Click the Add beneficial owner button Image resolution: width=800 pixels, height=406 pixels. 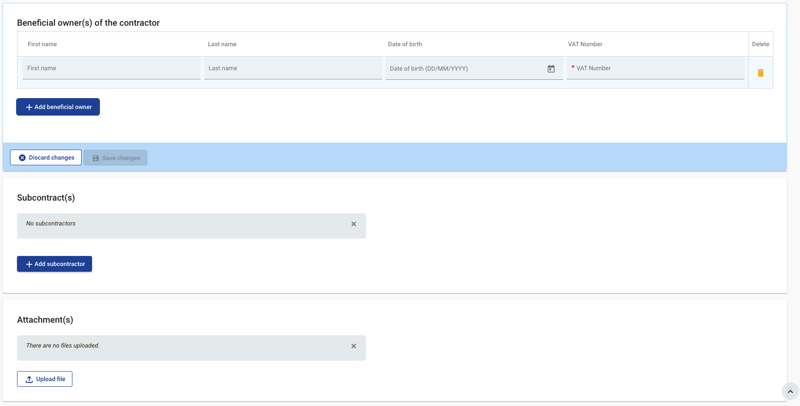[x=58, y=107]
